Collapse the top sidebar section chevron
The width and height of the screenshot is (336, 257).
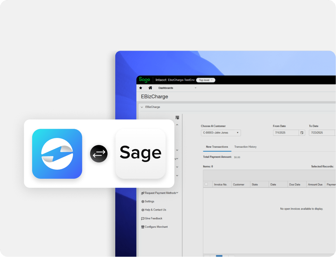(177, 125)
